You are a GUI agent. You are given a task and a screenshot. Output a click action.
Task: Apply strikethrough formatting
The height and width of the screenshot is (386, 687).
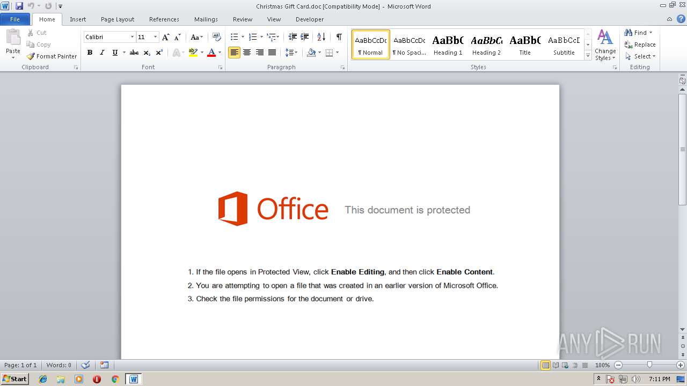(134, 53)
